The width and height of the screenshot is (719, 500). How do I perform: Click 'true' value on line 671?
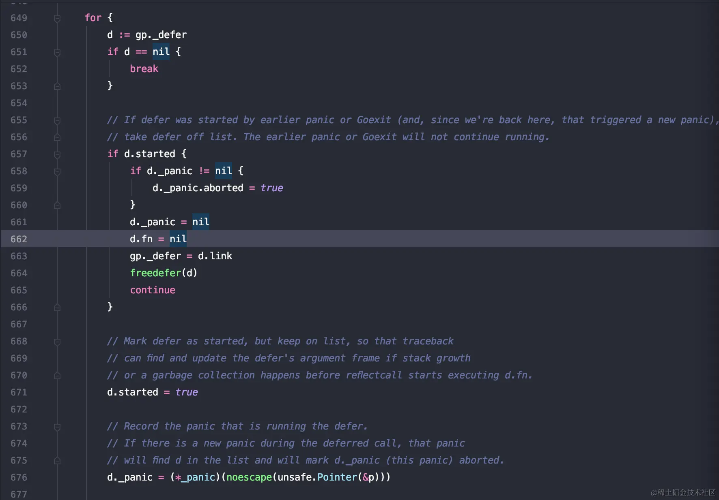pos(187,392)
